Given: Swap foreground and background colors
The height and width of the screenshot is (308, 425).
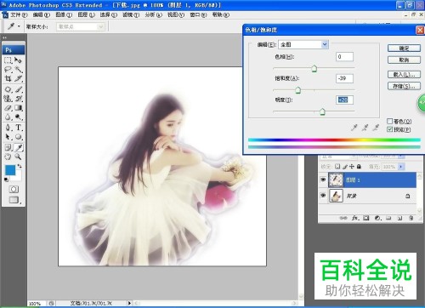Looking at the screenshot, I should pos(20,166).
